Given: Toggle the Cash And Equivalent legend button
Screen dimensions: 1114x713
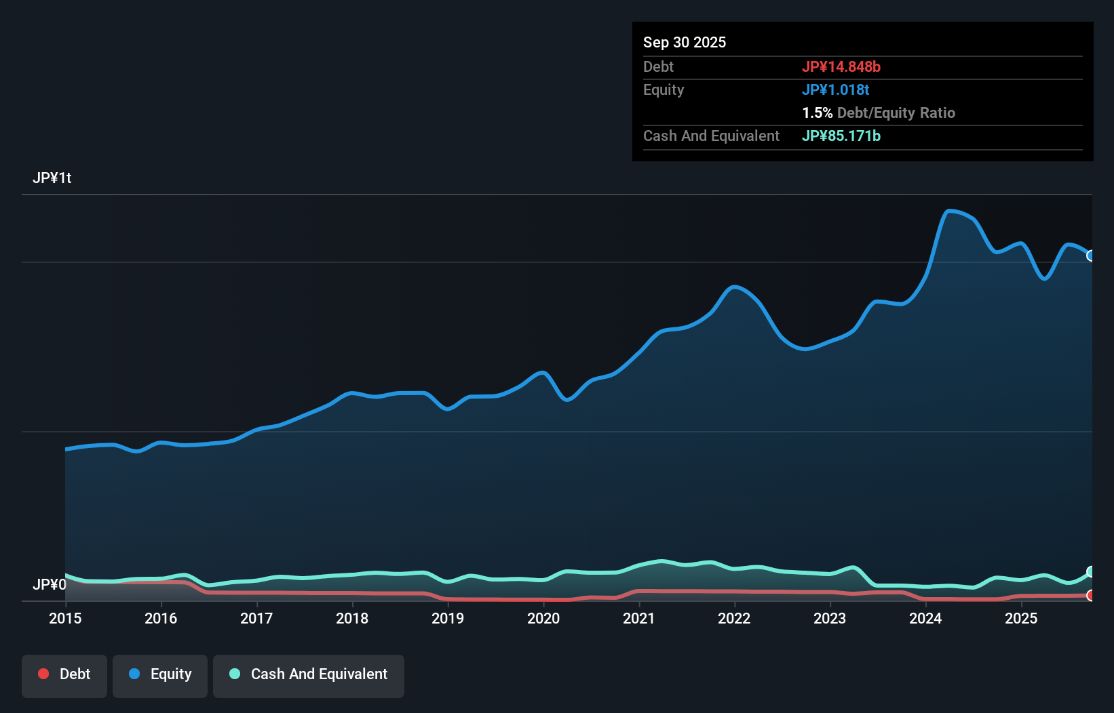Looking at the screenshot, I should point(309,676).
